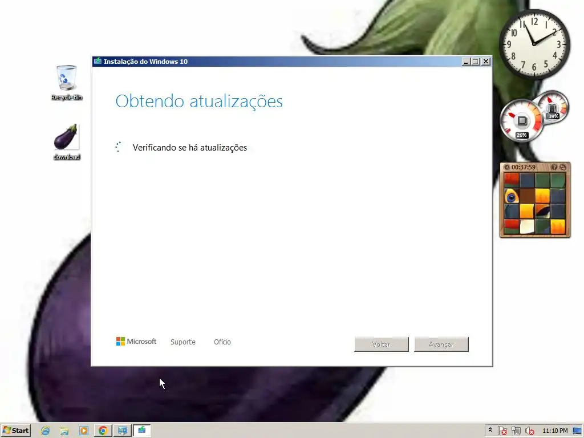Shuffle the picture puzzle with solve icon
Screen dimensions: 584x438
(x=563, y=167)
